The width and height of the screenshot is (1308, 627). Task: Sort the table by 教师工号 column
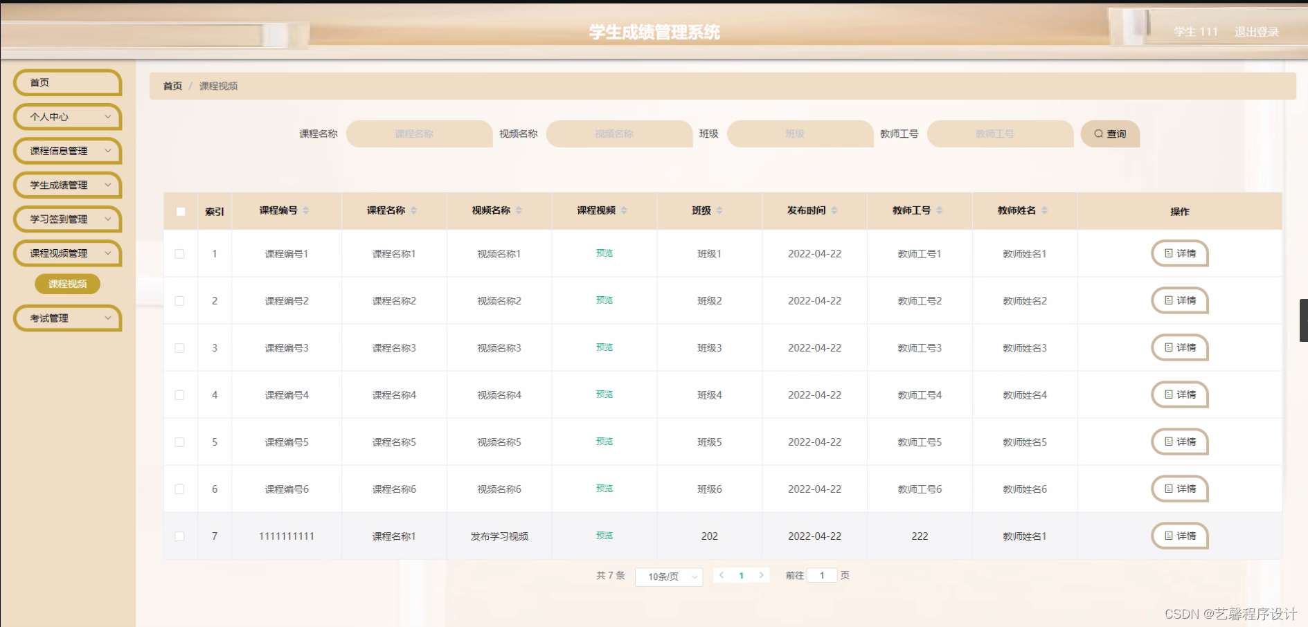[x=938, y=211]
